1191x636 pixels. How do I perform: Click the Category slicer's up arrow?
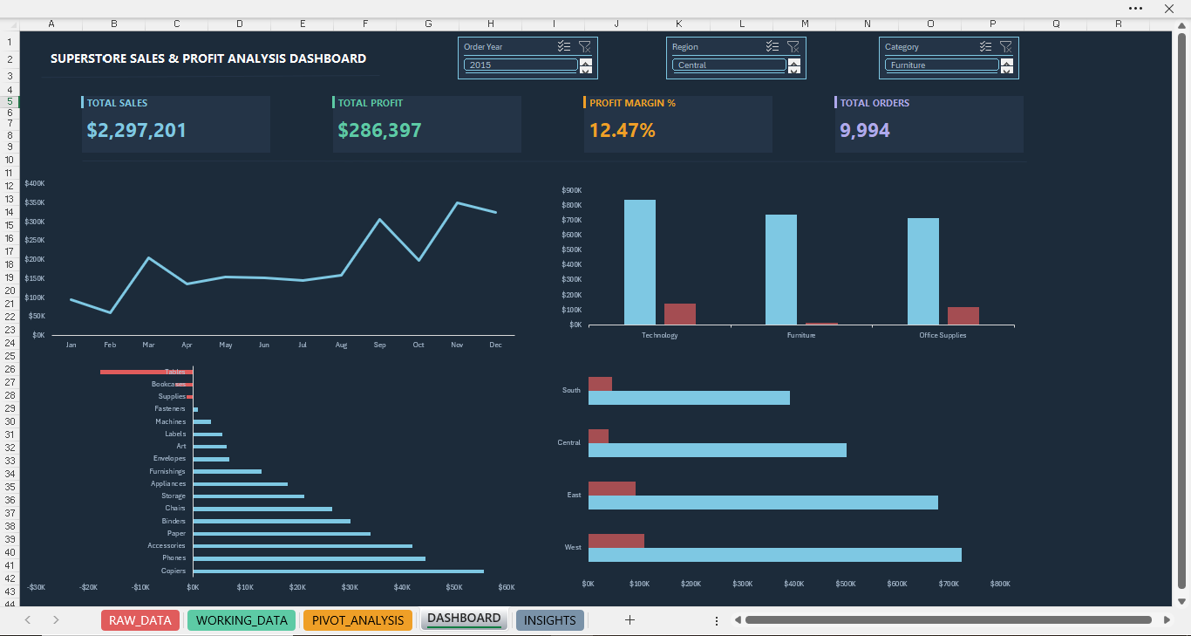pyautogui.click(x=1007, y=61)
